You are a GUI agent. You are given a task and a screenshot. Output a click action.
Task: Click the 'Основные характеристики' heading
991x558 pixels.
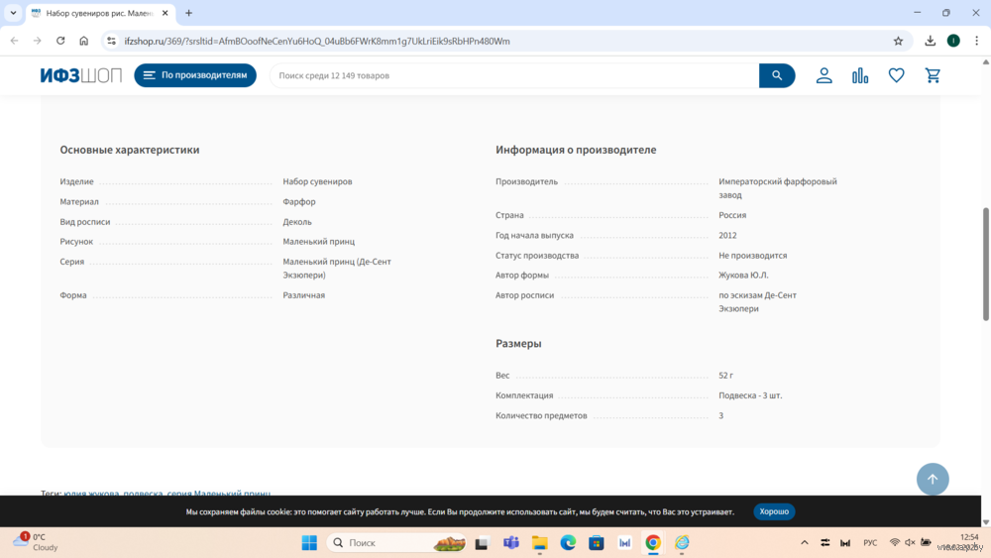tap(130, 150)
